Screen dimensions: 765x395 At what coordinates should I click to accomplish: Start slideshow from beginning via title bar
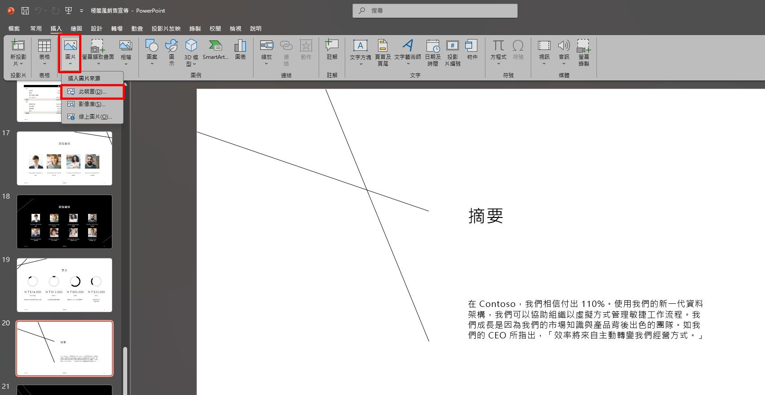[x=68, y=10]
